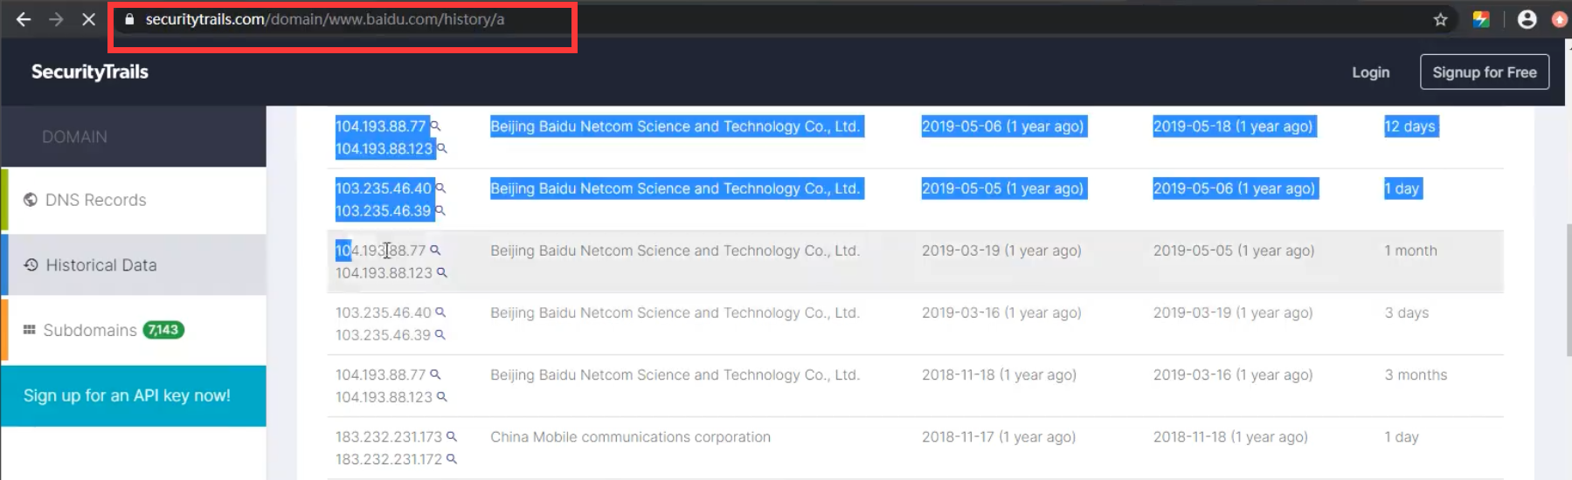Stop page loading with X button
The width and height of the screenshot is (1572, 480).
tap(88, 19)
